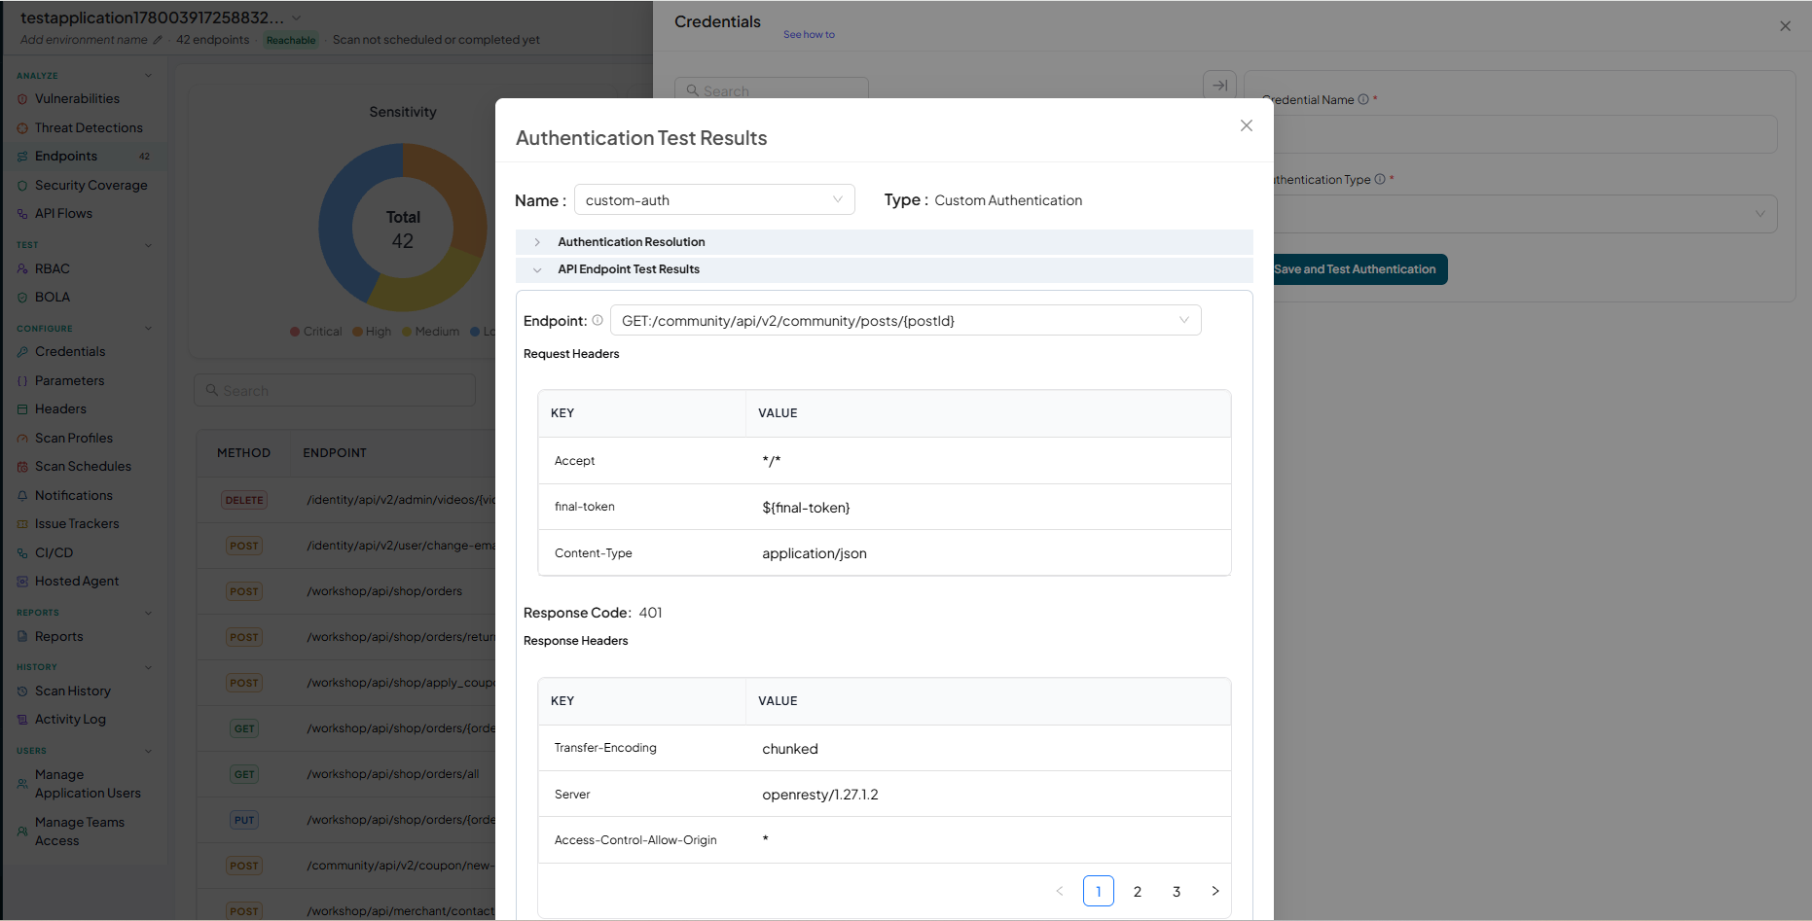
Task: Expand the Authentication Resolution section
Action: pyautogui.click(x=884, y=242)
